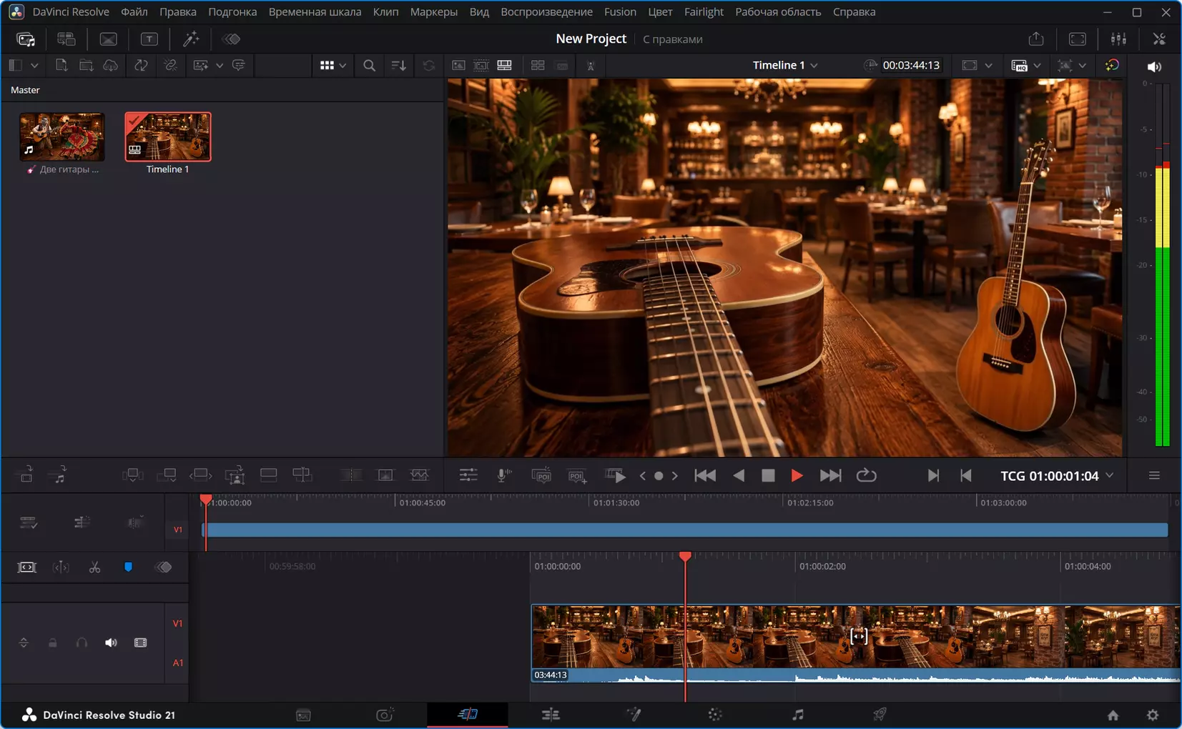Image resolution: width=1182 pixels, height=729 pixels.
Task: Open the Справка menu
Action: click(854, 11)
